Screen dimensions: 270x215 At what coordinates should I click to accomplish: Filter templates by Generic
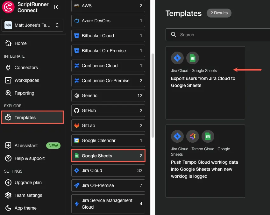(108, 96)
